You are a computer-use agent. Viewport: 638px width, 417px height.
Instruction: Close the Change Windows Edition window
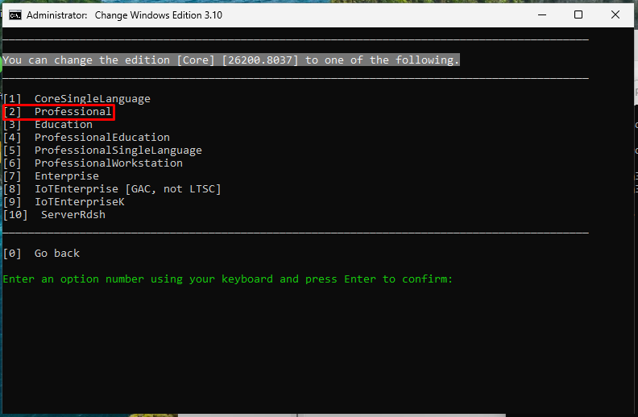pos(615,15)
